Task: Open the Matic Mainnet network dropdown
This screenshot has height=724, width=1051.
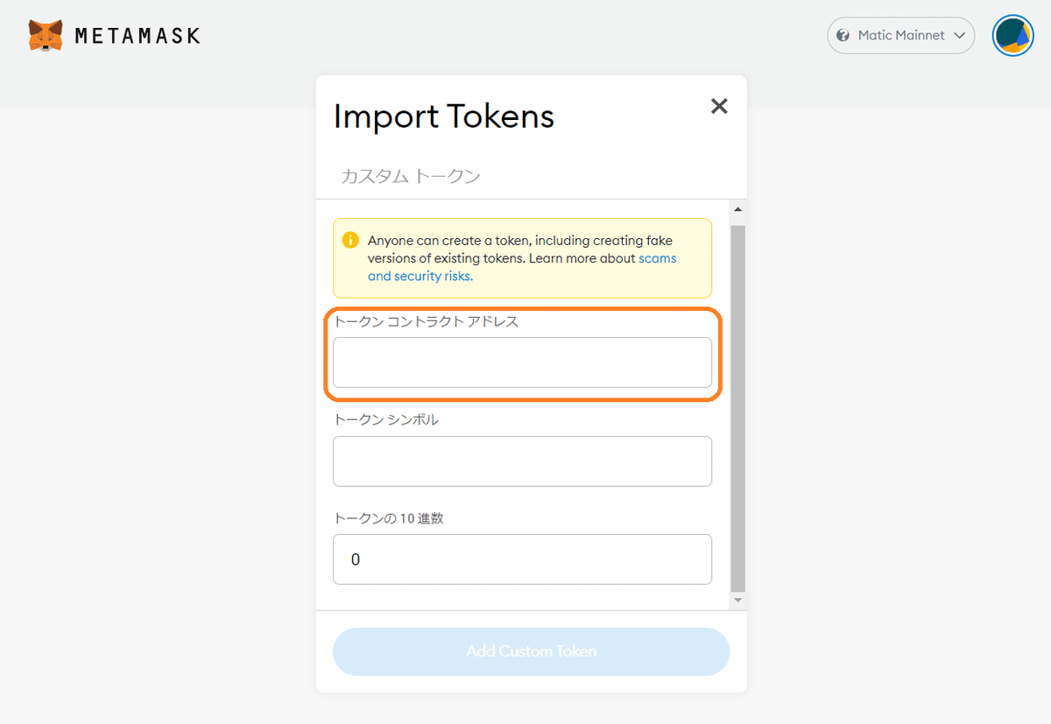Action: (901, 36)
